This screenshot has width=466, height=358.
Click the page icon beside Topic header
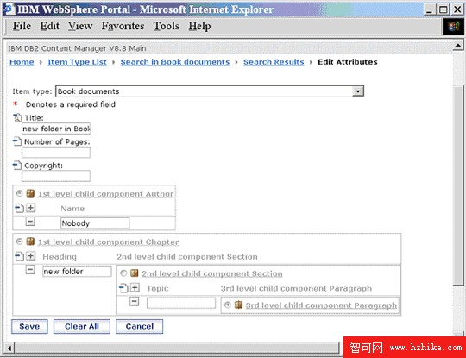(x=123, y=287)
